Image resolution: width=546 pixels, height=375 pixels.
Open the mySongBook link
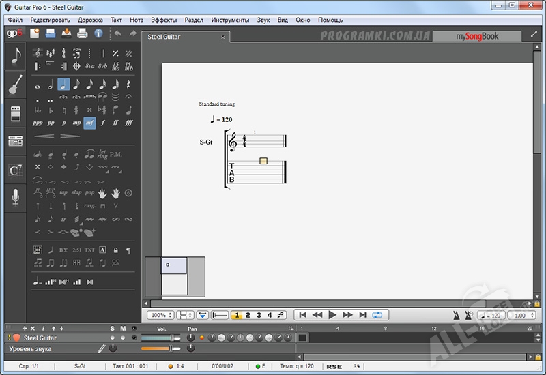(x=477, y=37)
